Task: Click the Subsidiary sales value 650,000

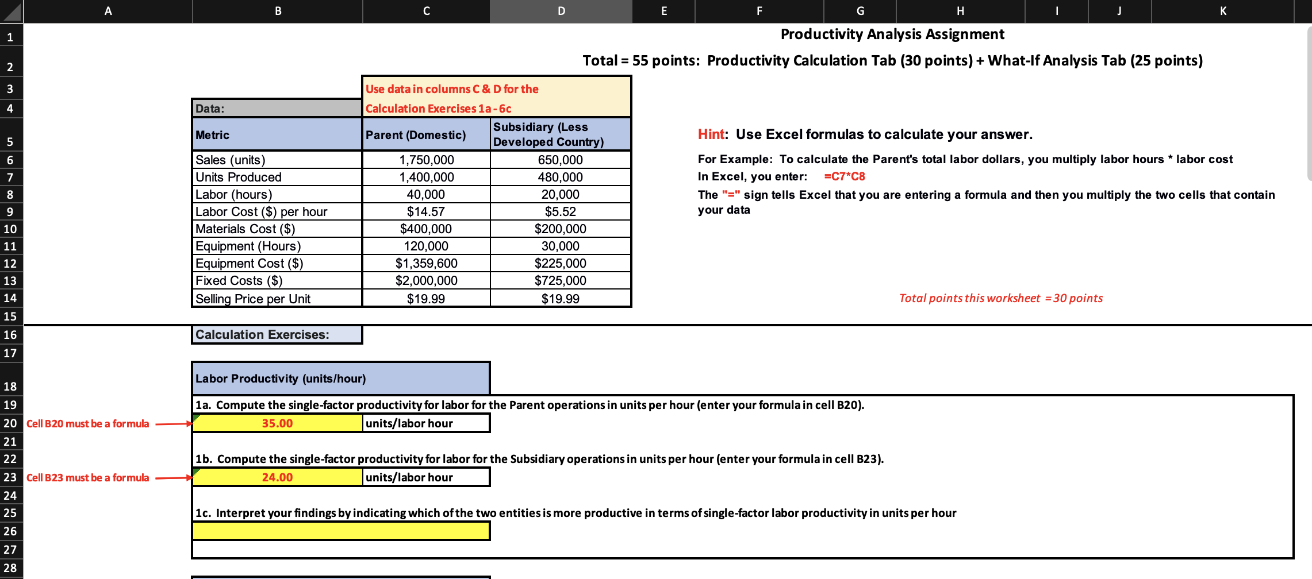Action: point(561,160)
